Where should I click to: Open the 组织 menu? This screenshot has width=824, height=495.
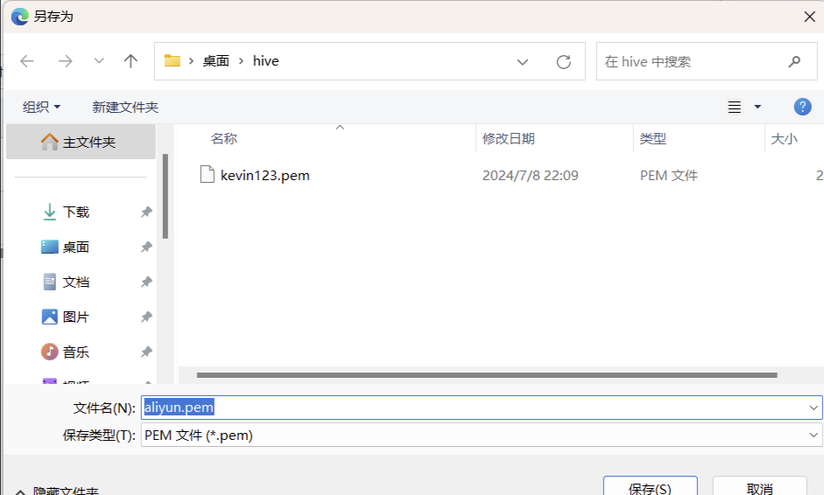click(41, 107)
